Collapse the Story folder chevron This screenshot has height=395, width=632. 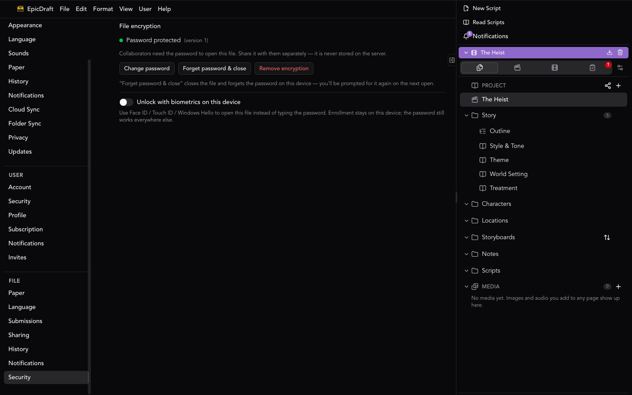pos(467,115)
